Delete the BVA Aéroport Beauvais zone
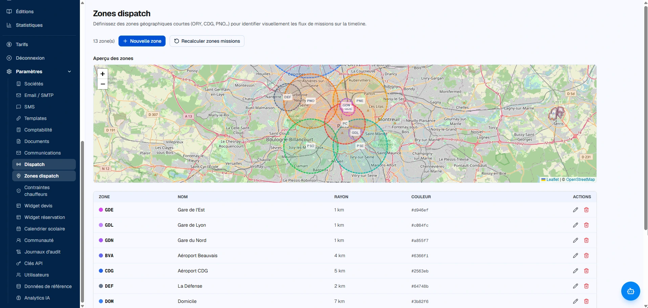This screenshot has width=648, height=308. pyautogui.click(x=586, y=255)
